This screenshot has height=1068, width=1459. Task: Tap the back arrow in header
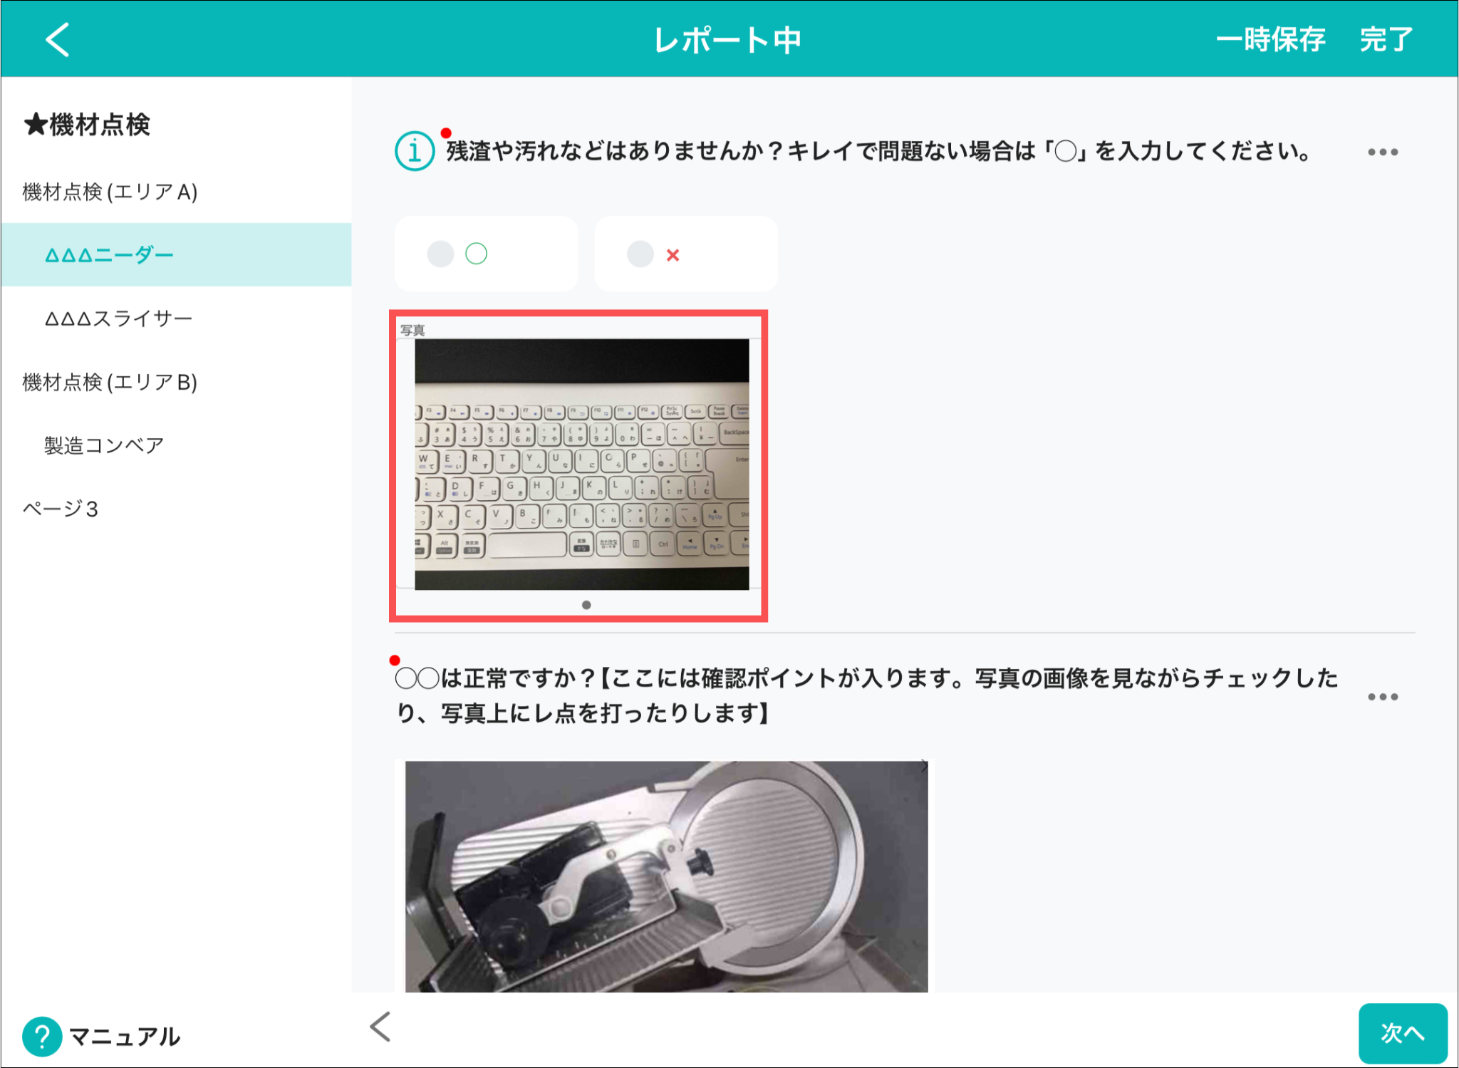[x=57, y=39]
